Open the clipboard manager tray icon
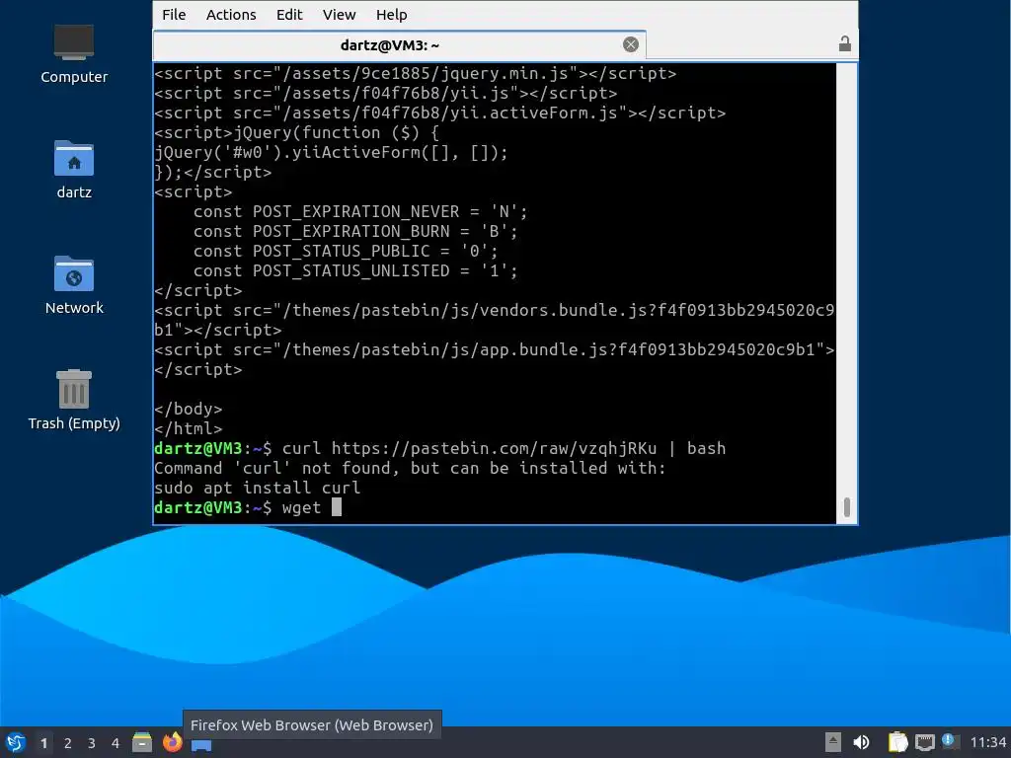1011x758 pixels. 897,742
